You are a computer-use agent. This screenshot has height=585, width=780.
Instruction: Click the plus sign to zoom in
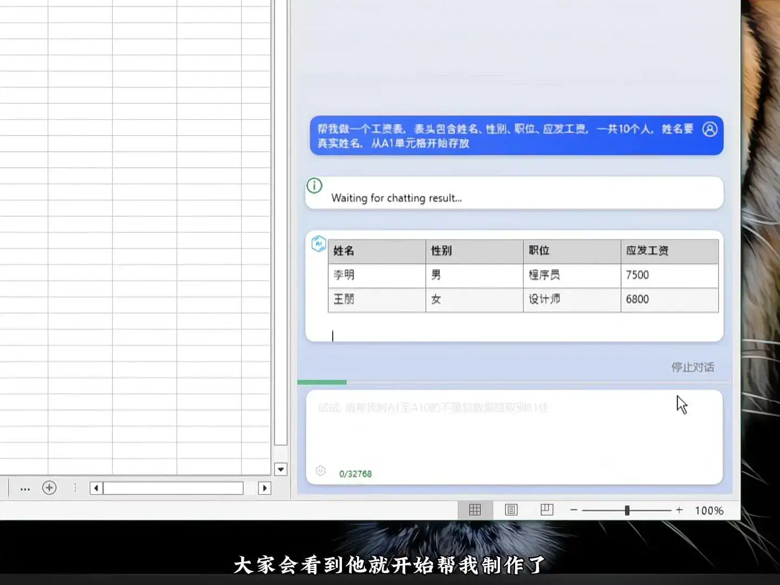[x=679, y=510]
